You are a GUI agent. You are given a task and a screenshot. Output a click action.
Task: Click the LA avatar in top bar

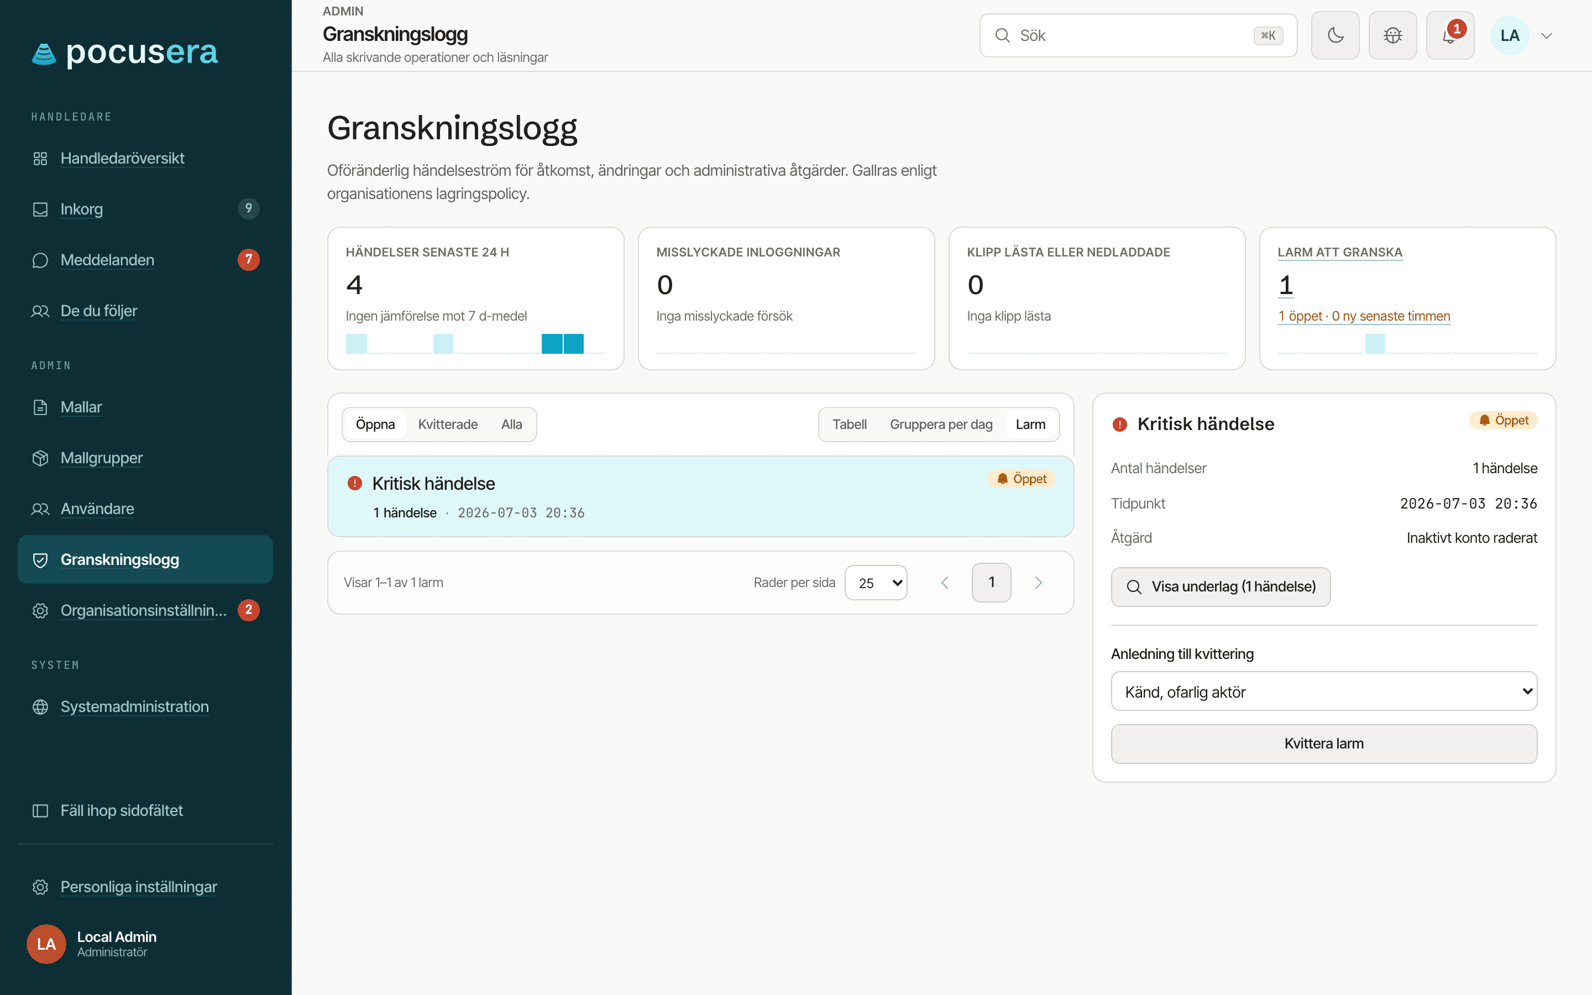1510,35
